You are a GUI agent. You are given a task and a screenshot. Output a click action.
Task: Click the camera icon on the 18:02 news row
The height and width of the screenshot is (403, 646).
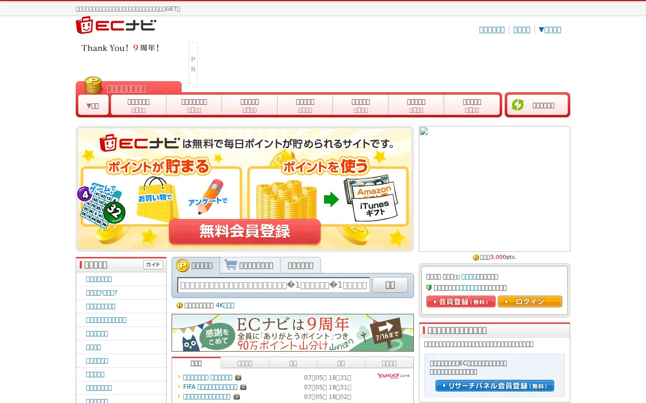tap(237, 396)
